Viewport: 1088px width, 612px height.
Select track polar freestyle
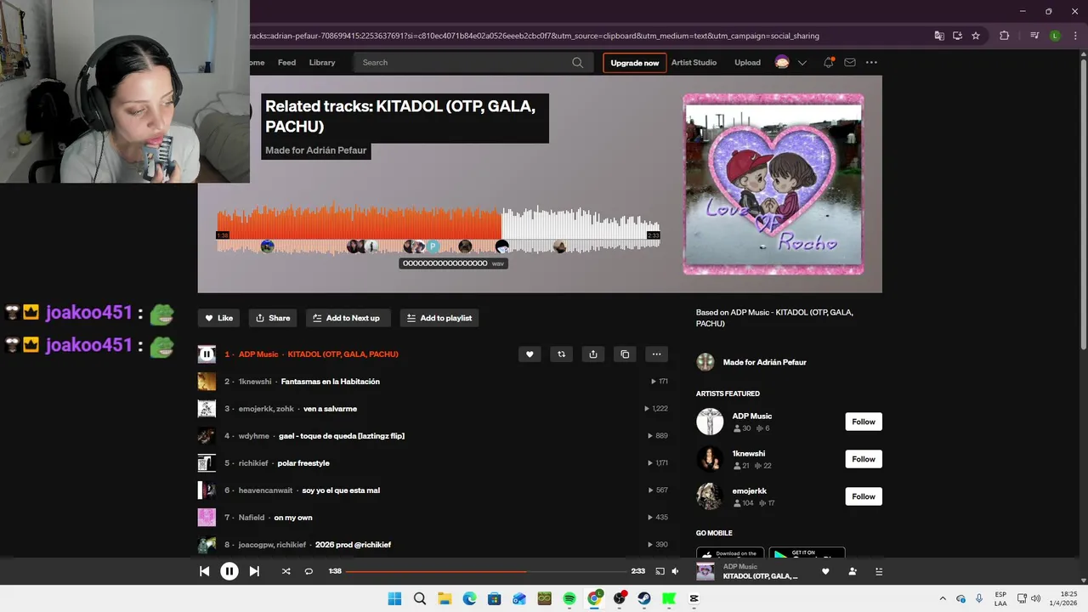[x=303, y=463]
